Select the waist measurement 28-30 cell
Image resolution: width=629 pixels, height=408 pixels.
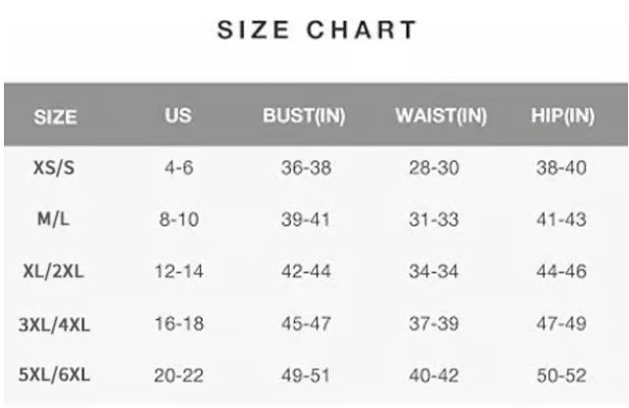tap(433, 168)
